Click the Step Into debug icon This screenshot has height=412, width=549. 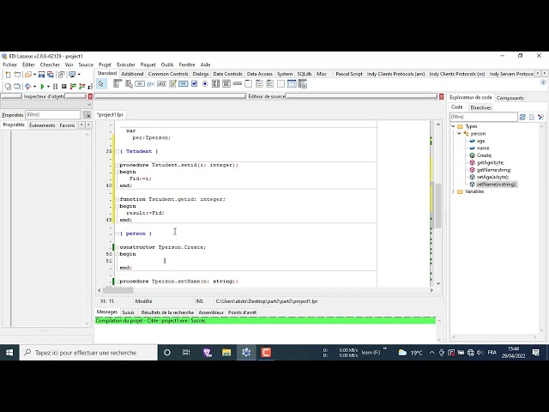click(73, 86)
